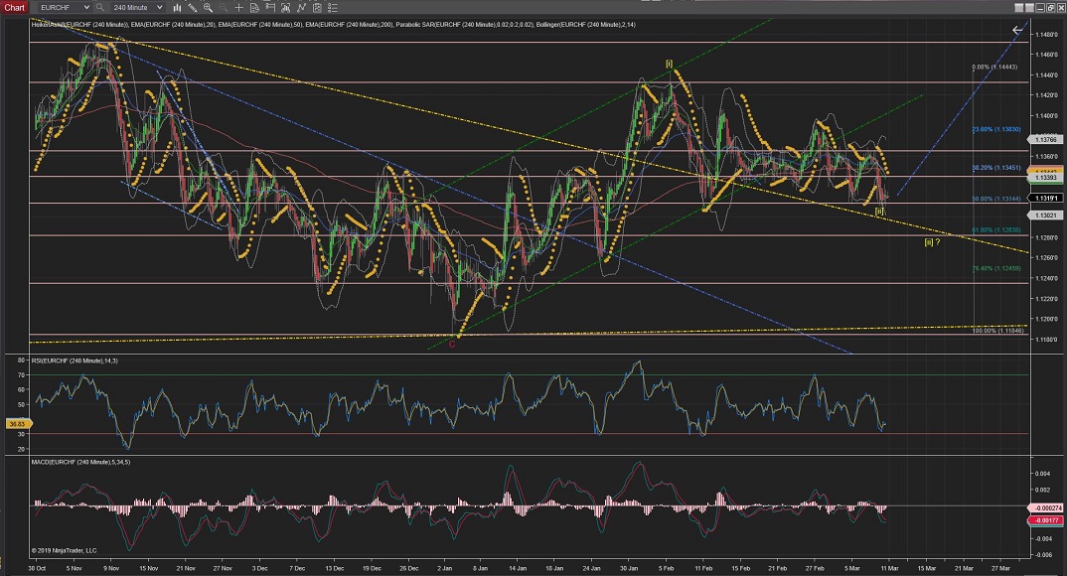This screenshot has width=1067, height=576.
Task: Click the RSI 70 level label
Action: [21, 374]
